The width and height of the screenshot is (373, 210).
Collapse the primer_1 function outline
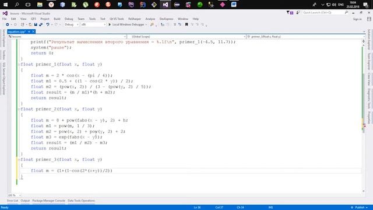click(19, 64)
